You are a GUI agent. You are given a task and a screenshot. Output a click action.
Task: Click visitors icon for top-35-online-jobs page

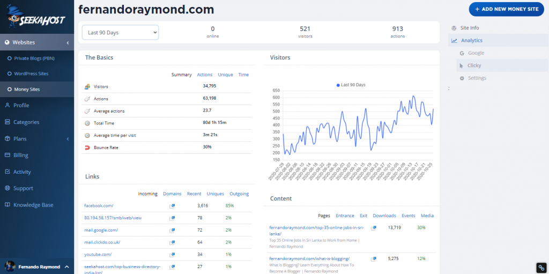(374, 228)
